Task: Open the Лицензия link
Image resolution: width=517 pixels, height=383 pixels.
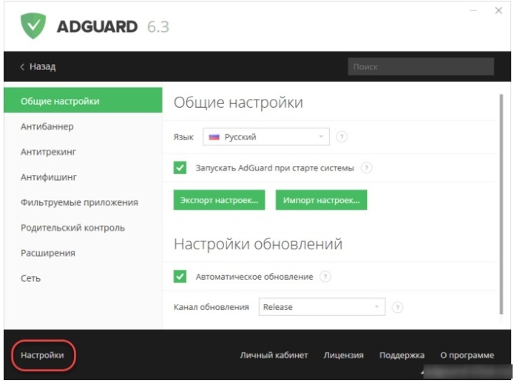Action: click(343, 355)
